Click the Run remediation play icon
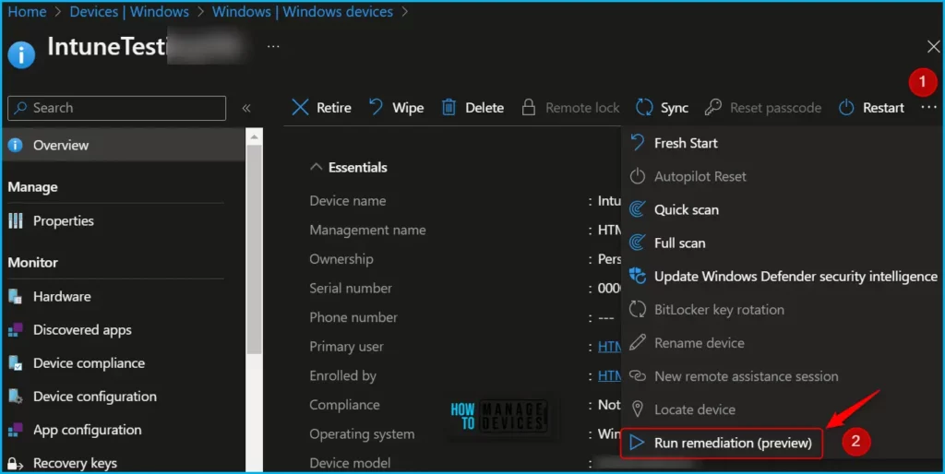945x474 pixels. [637, 443]
